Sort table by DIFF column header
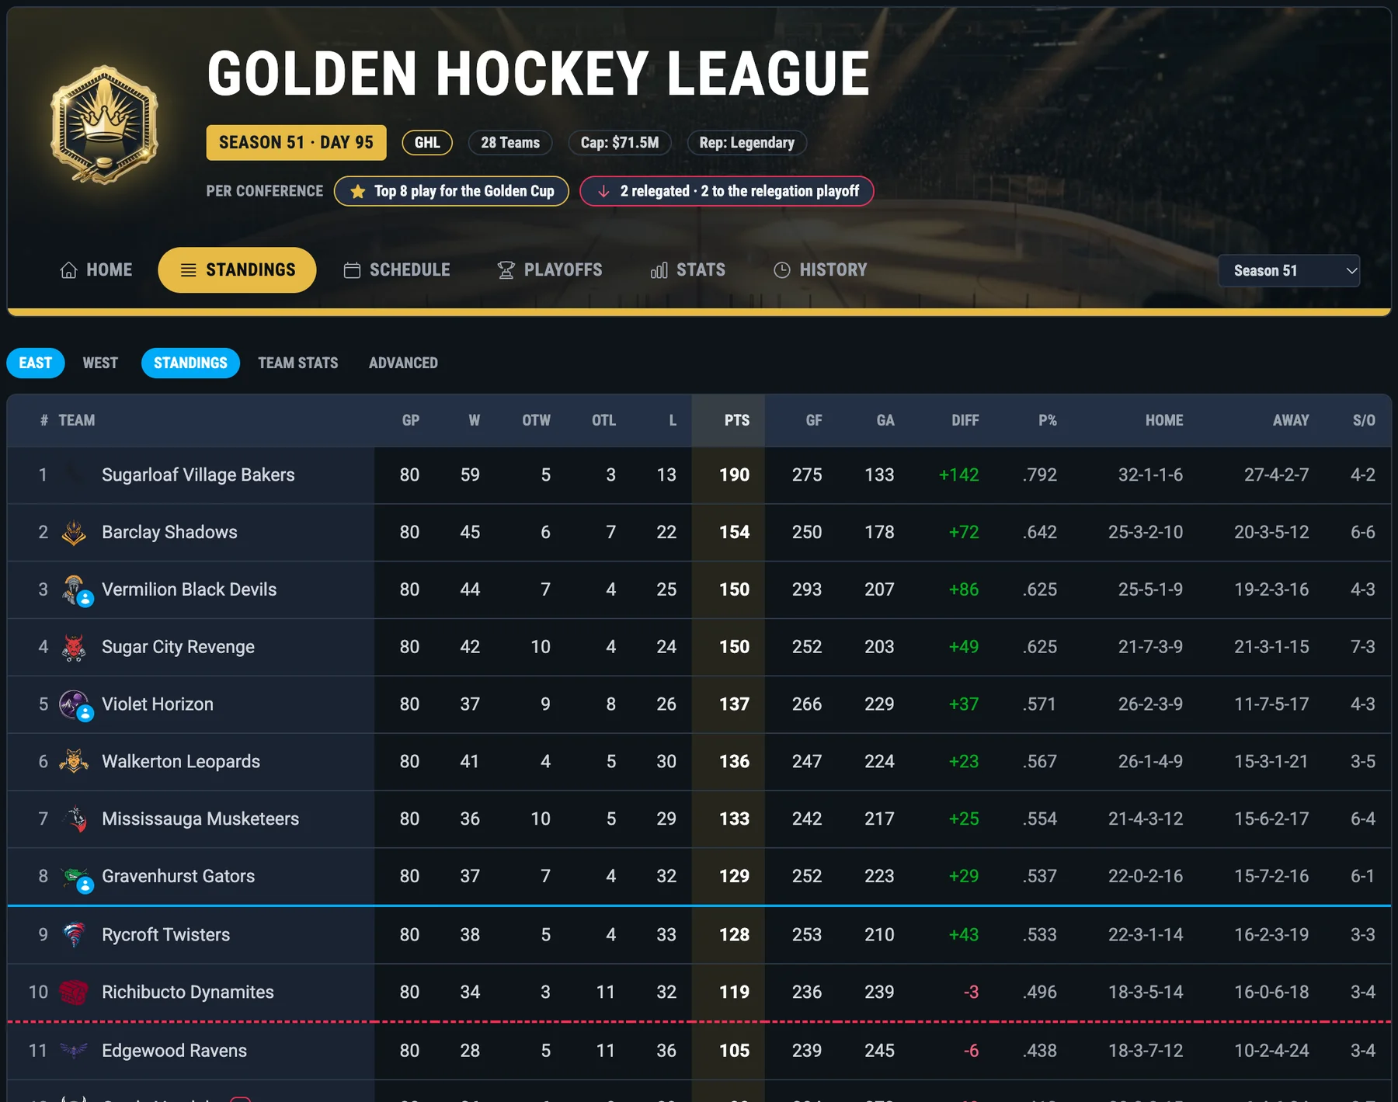 965,421
